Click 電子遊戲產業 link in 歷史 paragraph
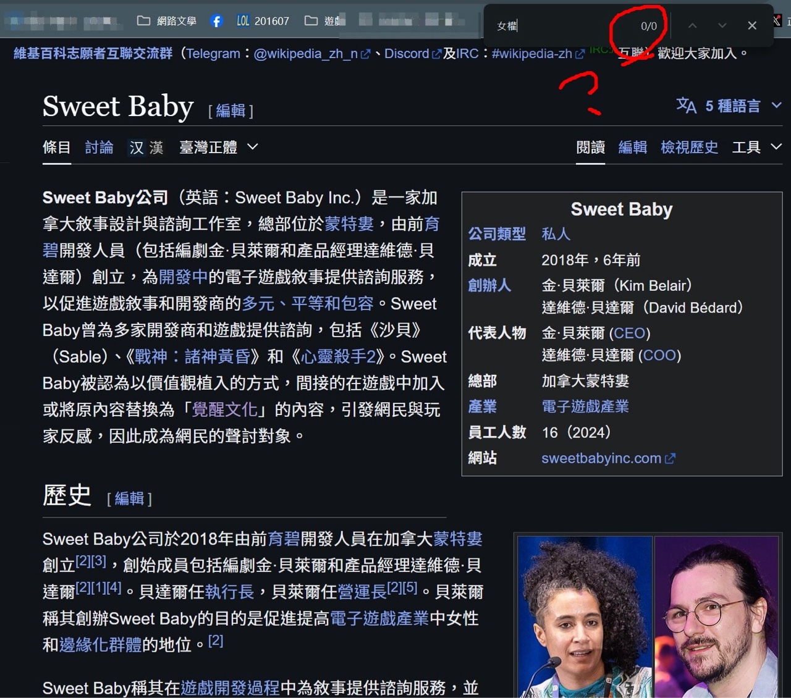The image size is (791, 698). pyautogui.click(x=379, y=618)
